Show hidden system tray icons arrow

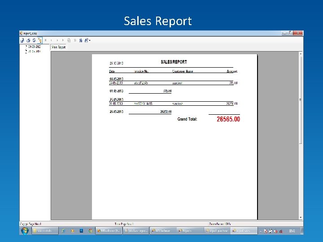(261, 231)
